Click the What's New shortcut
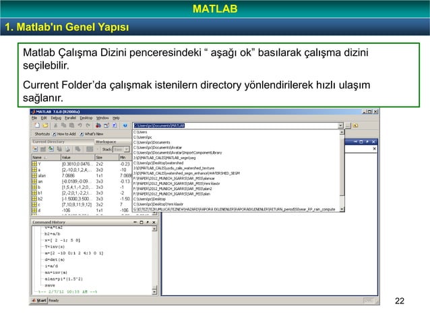 (x=91, y=134)
